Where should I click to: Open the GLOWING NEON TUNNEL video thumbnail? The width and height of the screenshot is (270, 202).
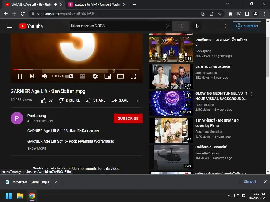click(x=171, y=103)
